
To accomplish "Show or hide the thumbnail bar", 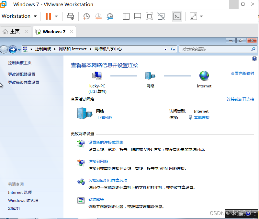I will coord(138,16).
